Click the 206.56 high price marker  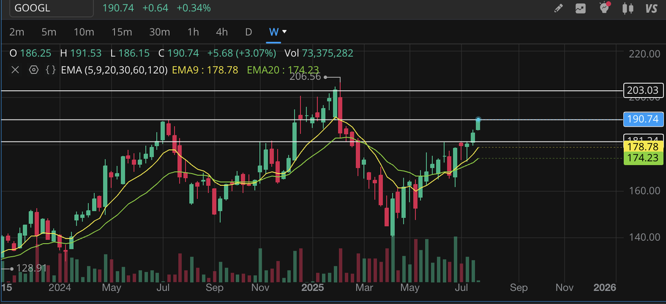pos(306,77)
